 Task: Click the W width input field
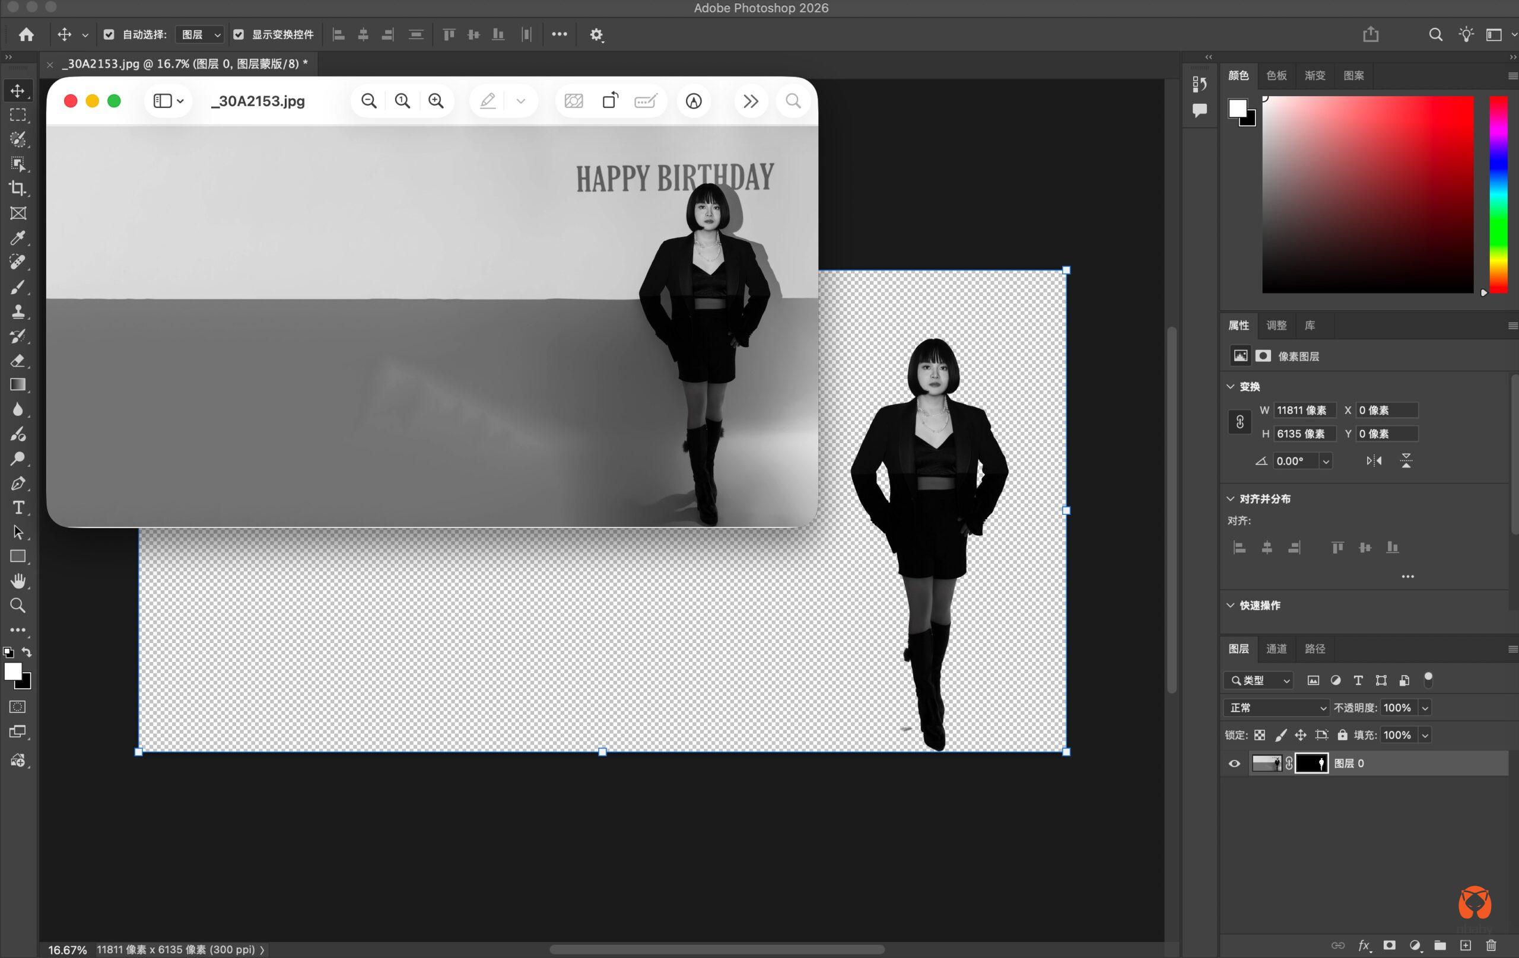pos(1304,410)
